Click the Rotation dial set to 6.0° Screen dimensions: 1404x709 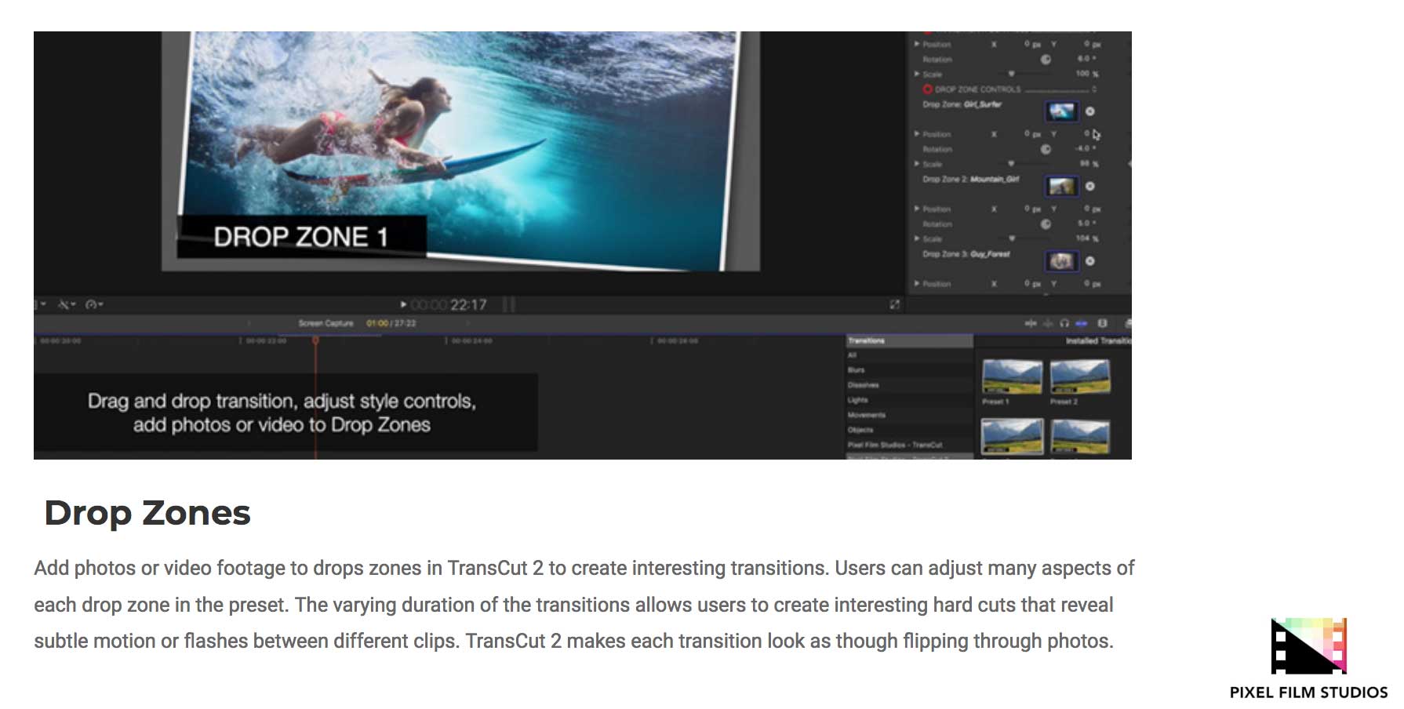click(x=1046, y=60)
